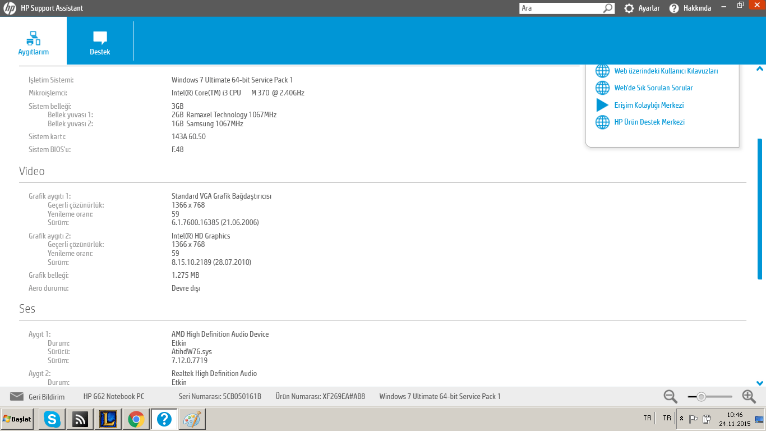Click "Intel(R) HD Graphics"
The image size is (766, 431).
201,236
